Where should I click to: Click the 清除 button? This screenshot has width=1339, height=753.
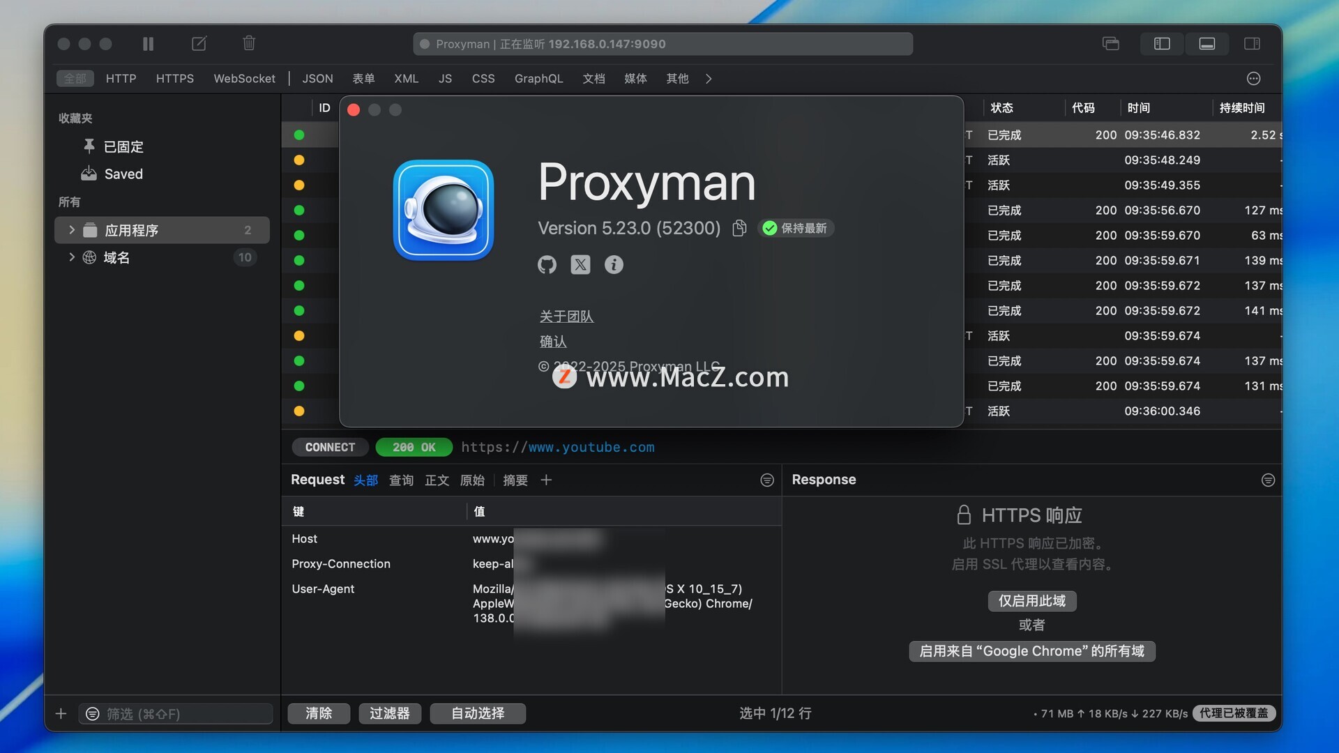(x=319, y=713)
